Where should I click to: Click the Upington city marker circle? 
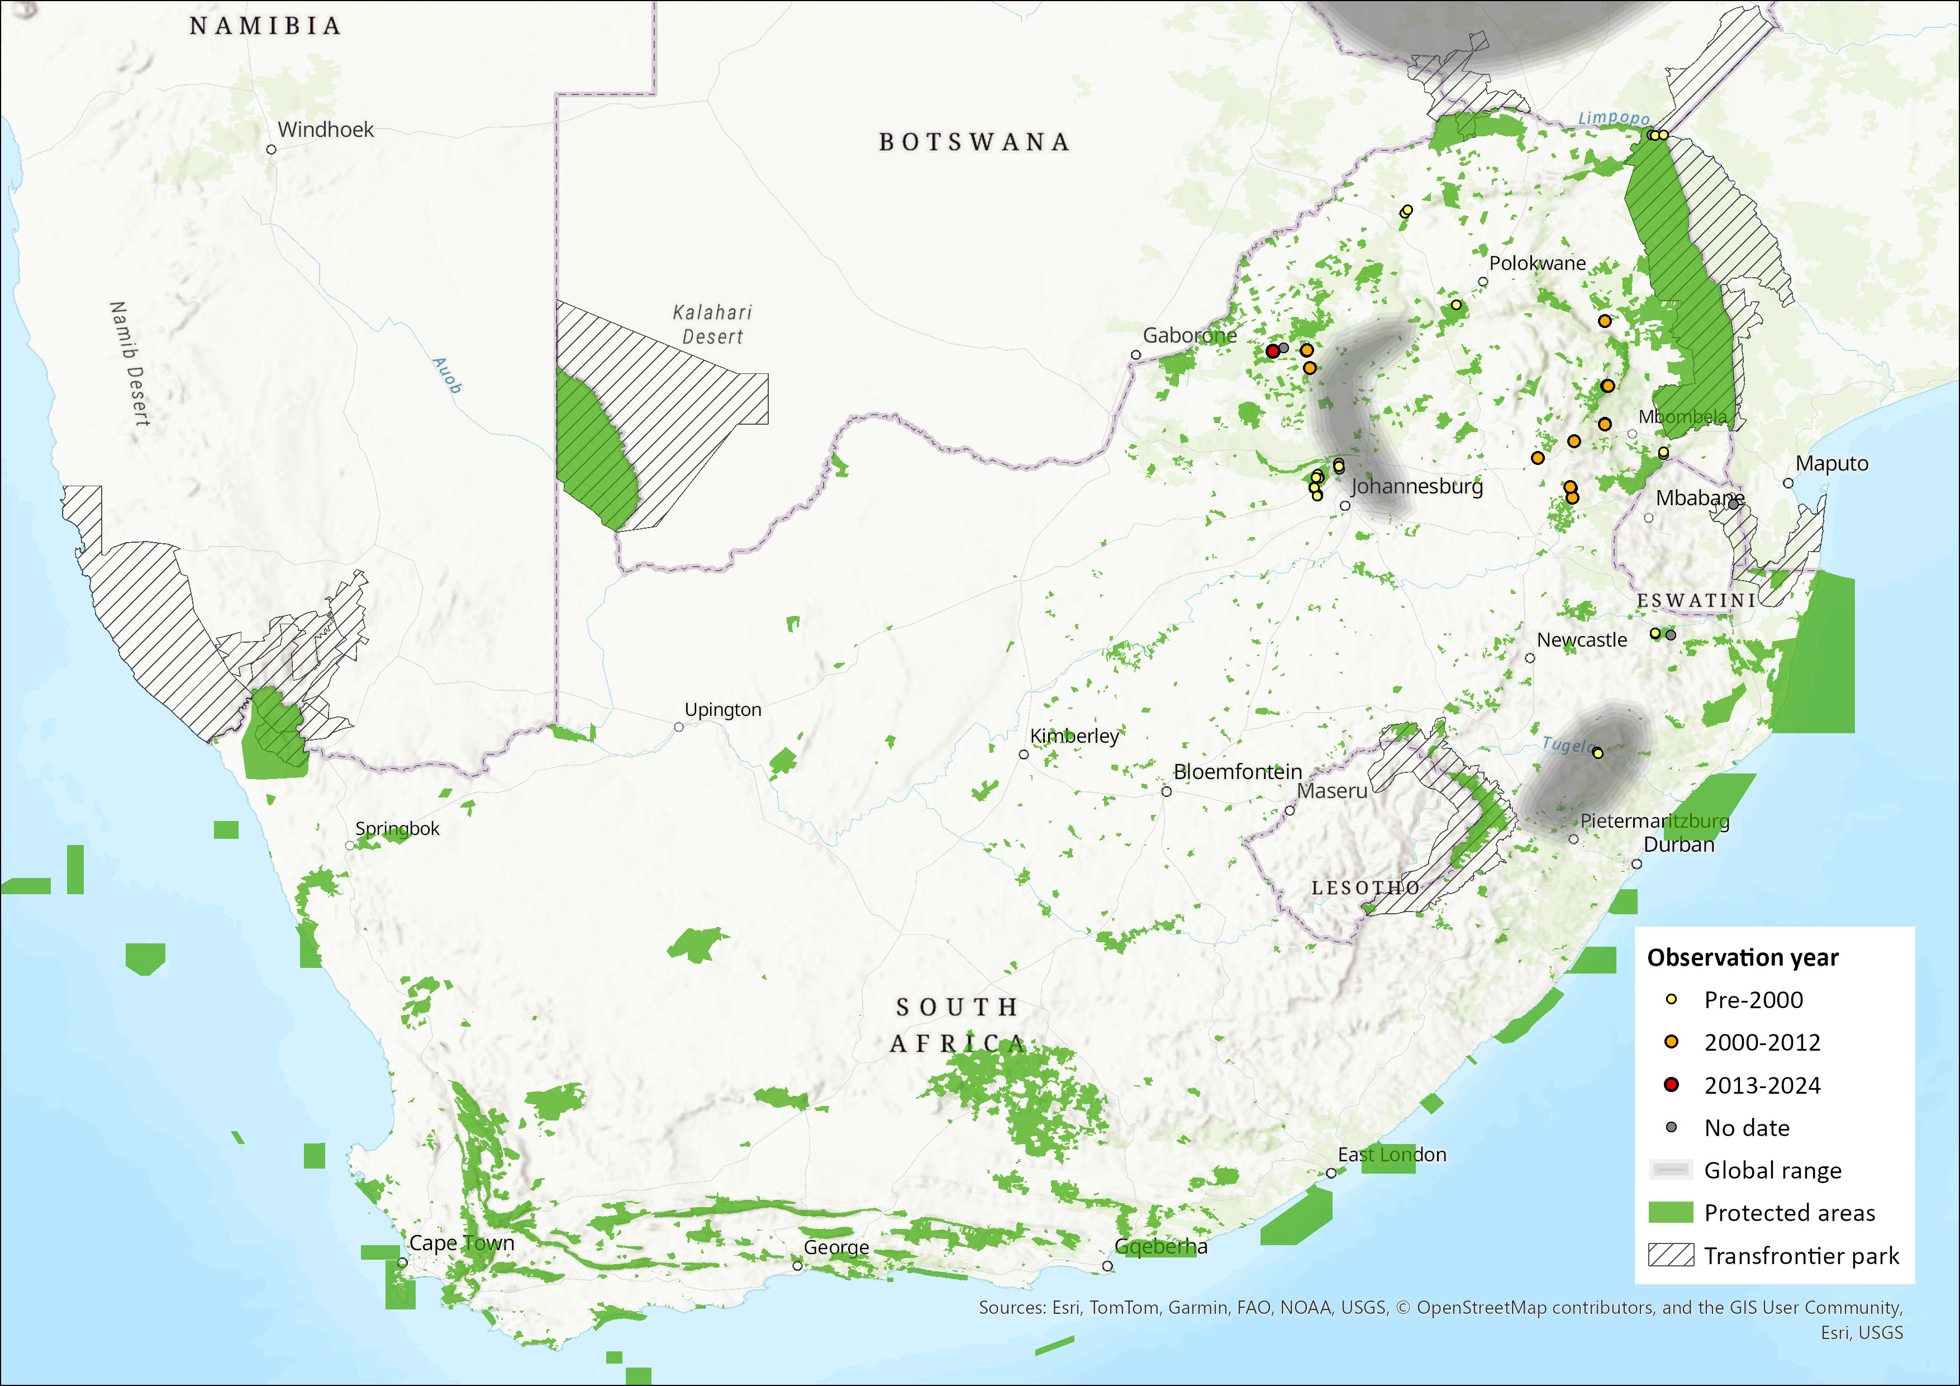point(679,728)
